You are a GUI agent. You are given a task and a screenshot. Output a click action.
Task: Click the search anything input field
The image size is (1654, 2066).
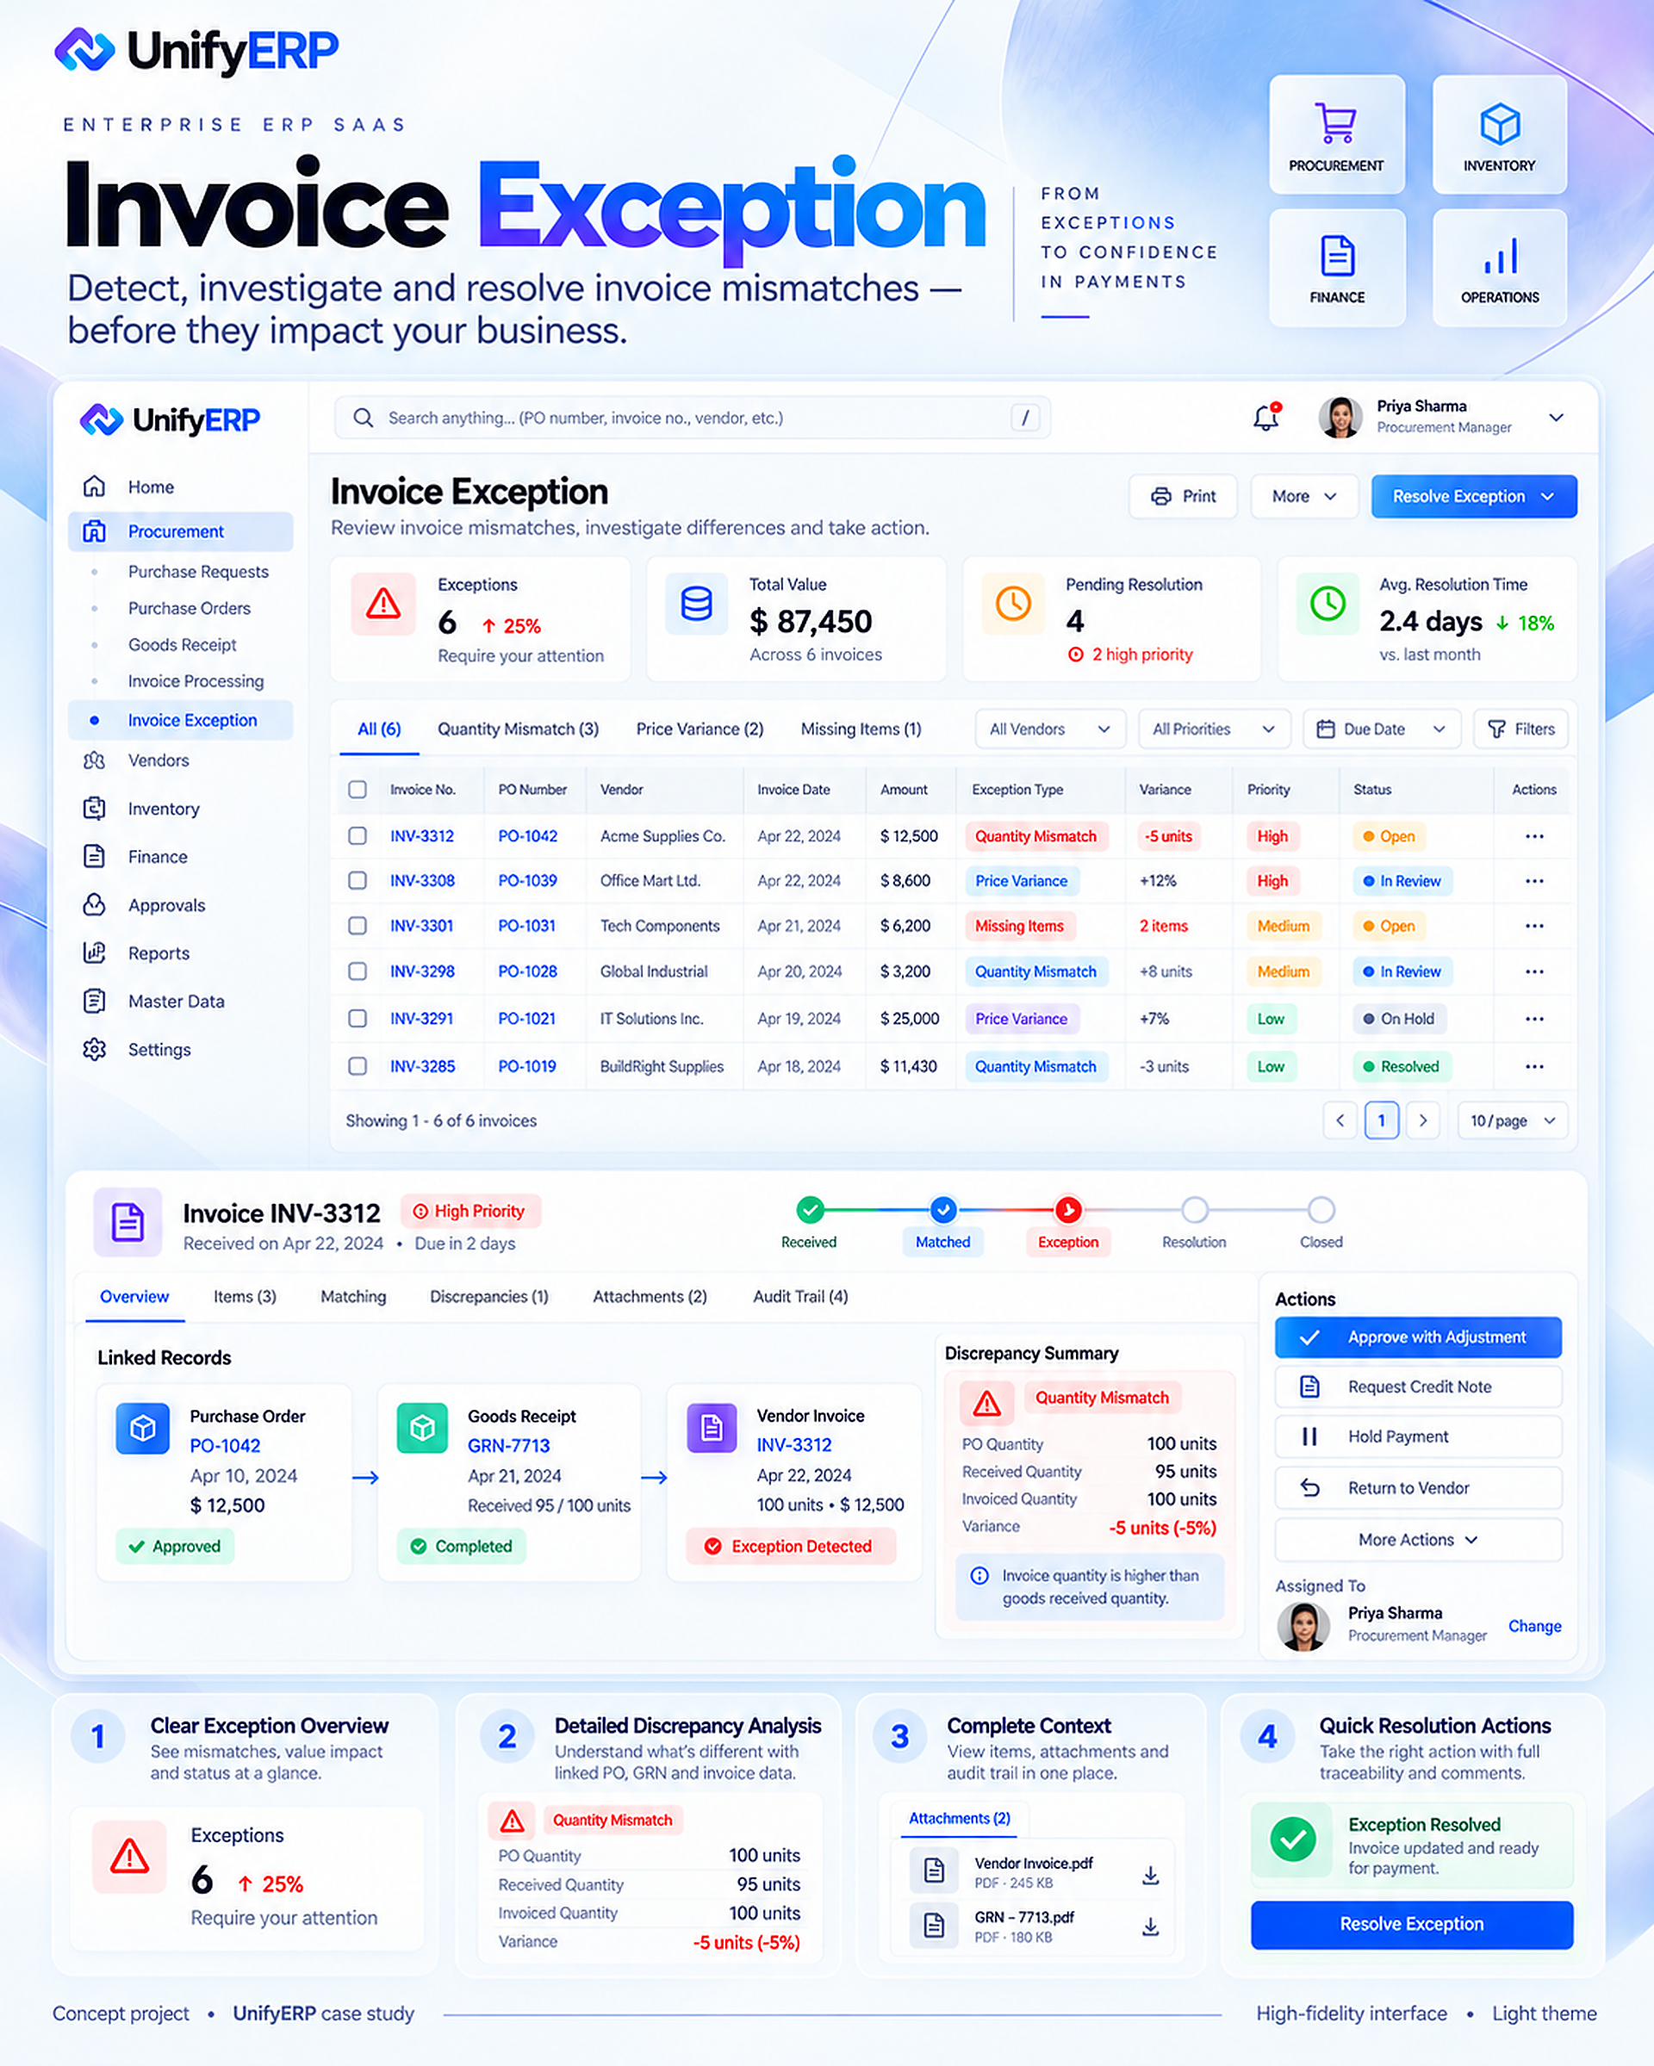[x=692, y=418]
